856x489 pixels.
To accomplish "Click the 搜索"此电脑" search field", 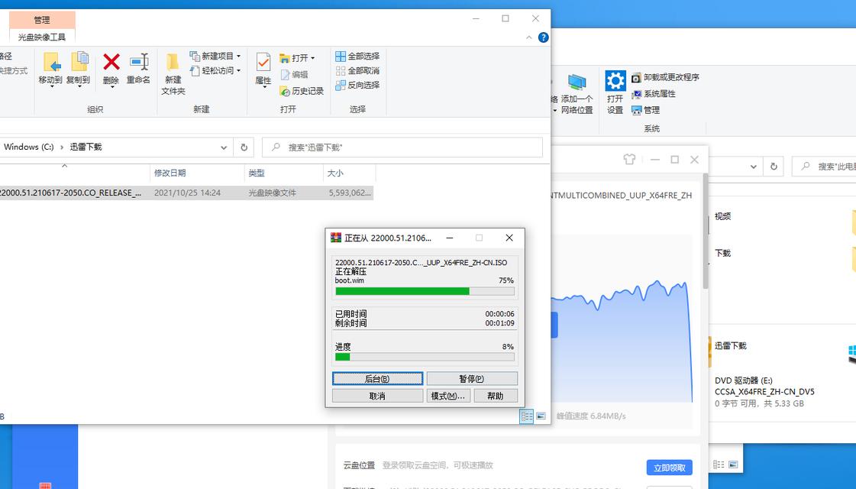I will click(825, 167).
